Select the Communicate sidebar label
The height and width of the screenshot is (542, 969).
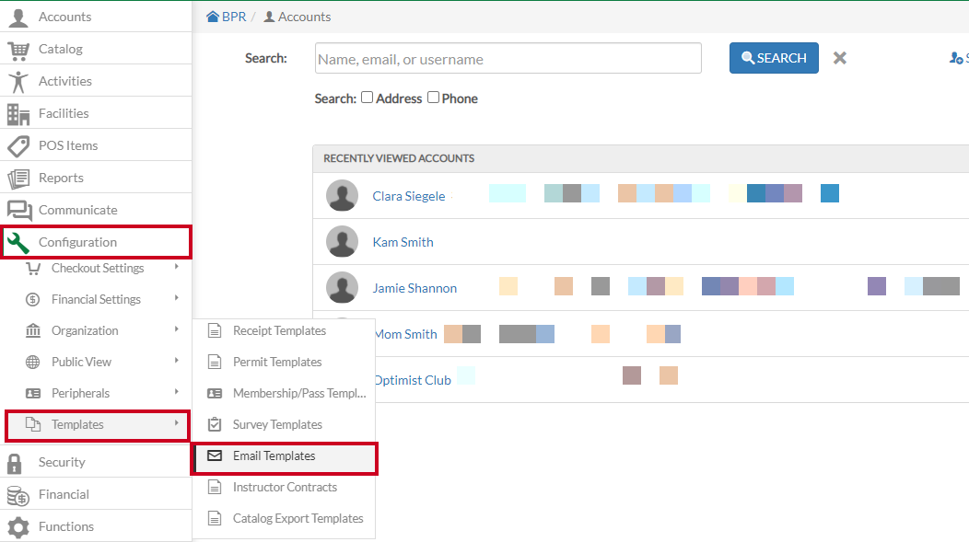point(78,210)
